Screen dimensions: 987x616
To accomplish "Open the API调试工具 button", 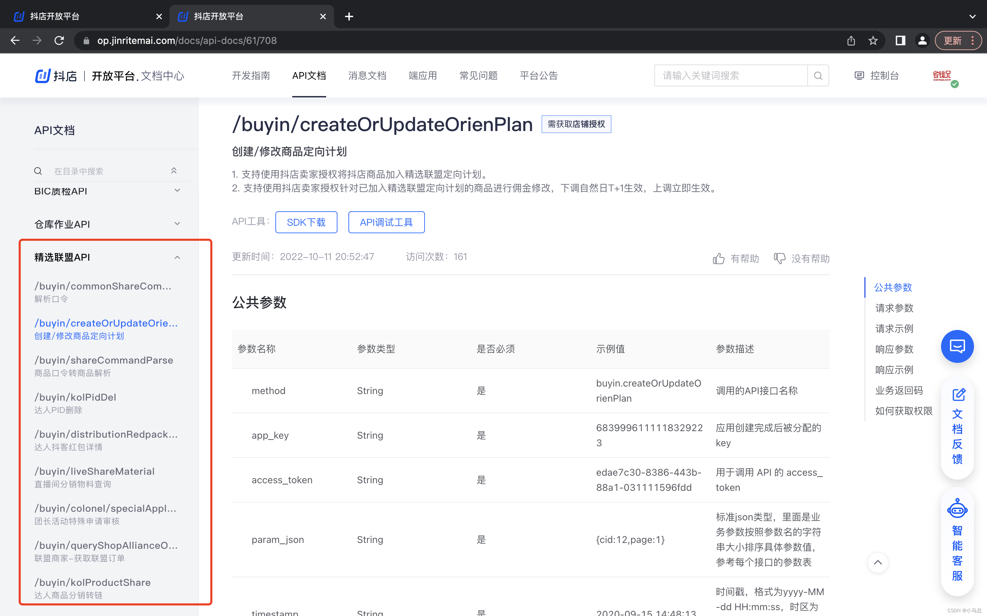I will (x=386, y=223).
